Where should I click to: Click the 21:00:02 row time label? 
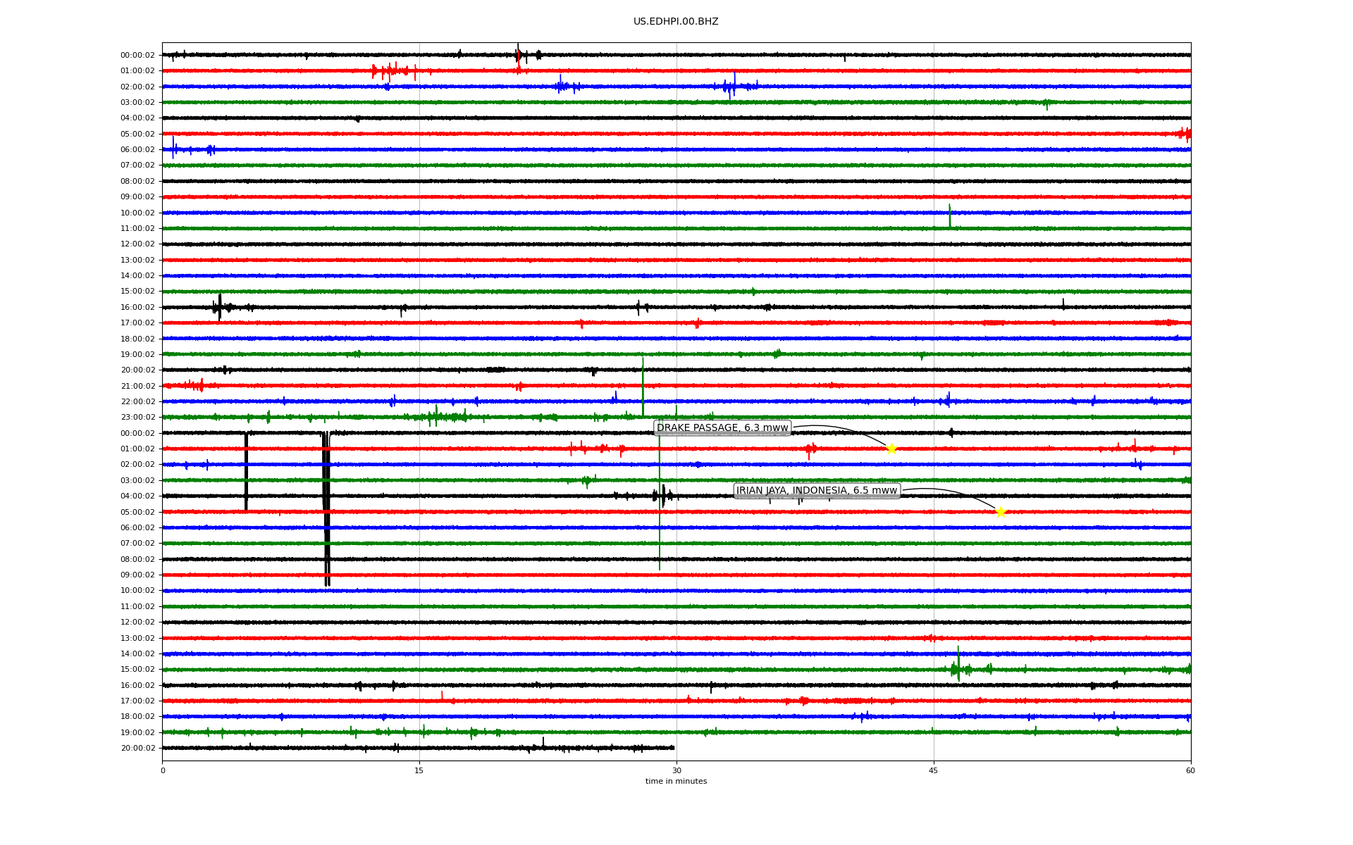pos(137,386)
